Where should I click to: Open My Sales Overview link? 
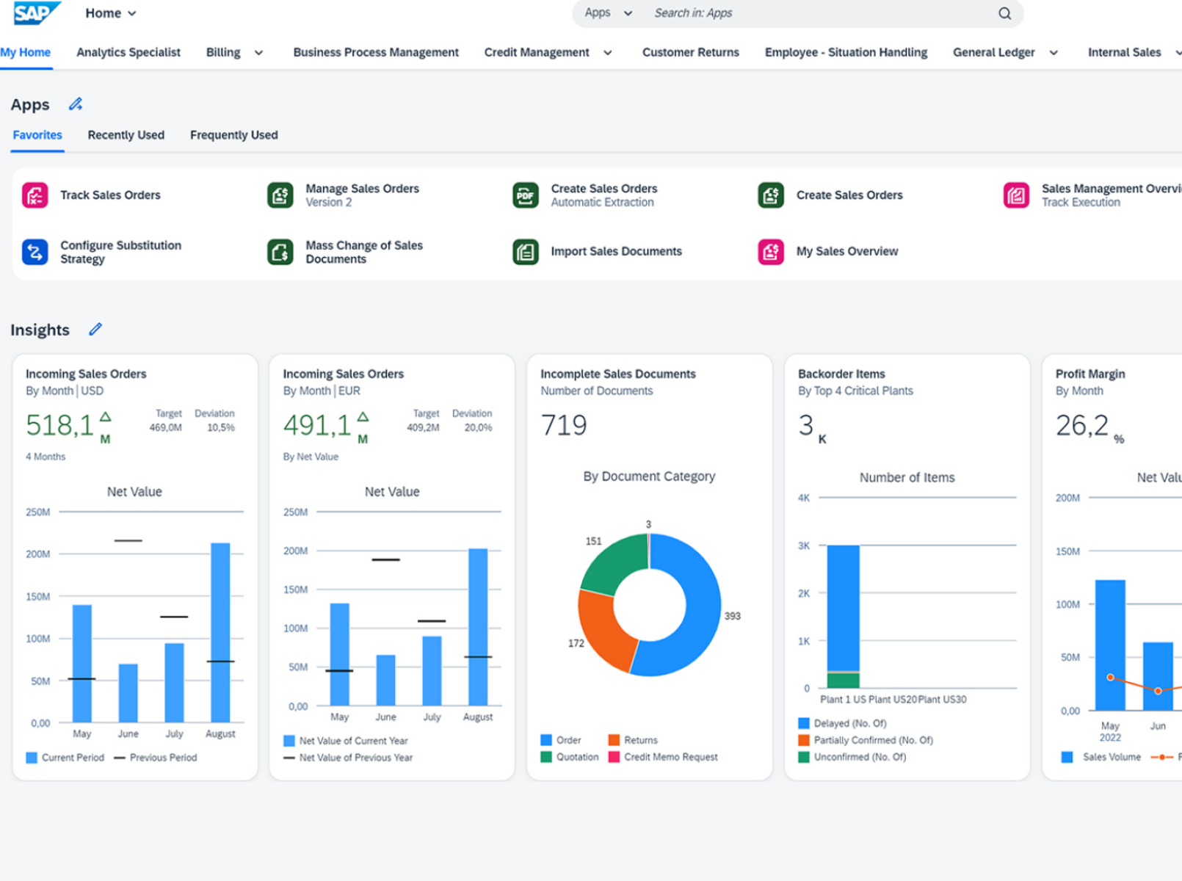pyautogui.click(x=847, y=251)
